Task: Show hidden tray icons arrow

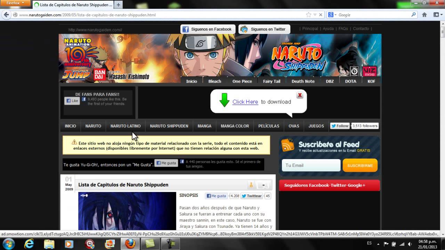Action: click(x=379, y=244)
